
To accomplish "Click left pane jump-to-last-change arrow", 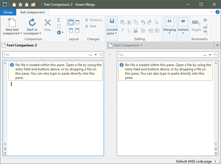I will point(5,153).
